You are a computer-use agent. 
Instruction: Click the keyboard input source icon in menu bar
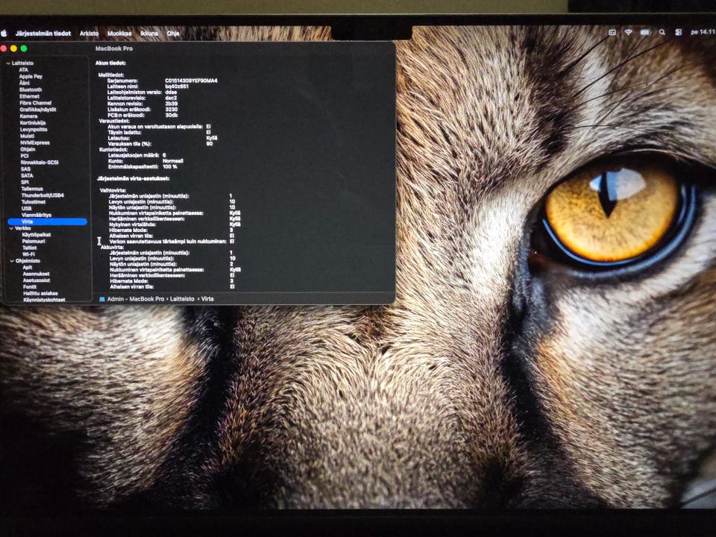612,32
